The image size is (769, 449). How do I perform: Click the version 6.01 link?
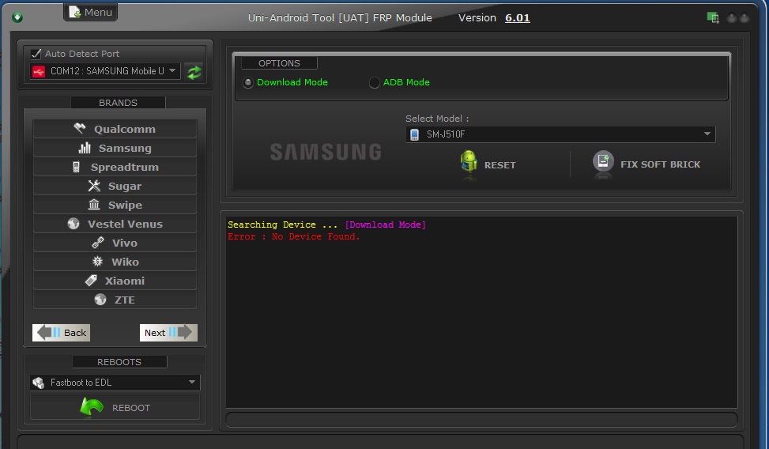coord(518,18)
